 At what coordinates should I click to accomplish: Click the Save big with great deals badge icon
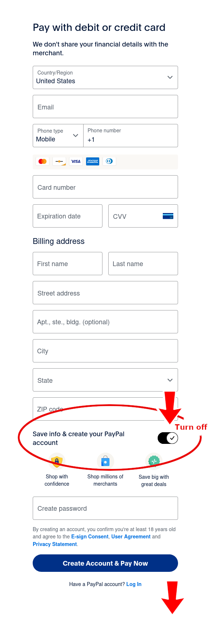154,462
